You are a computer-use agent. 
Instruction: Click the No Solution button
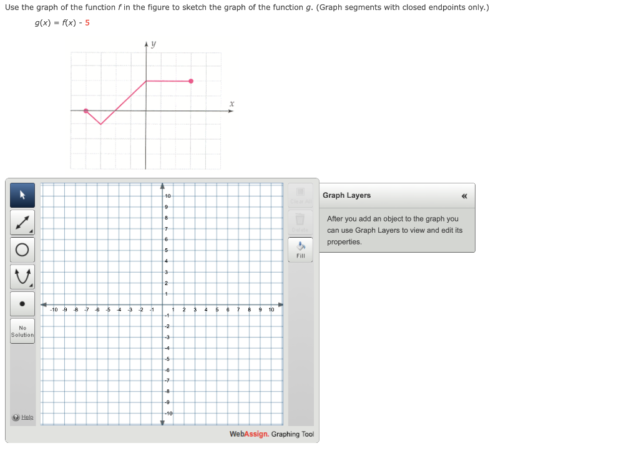pyautogui.click(x=22, y=331)
